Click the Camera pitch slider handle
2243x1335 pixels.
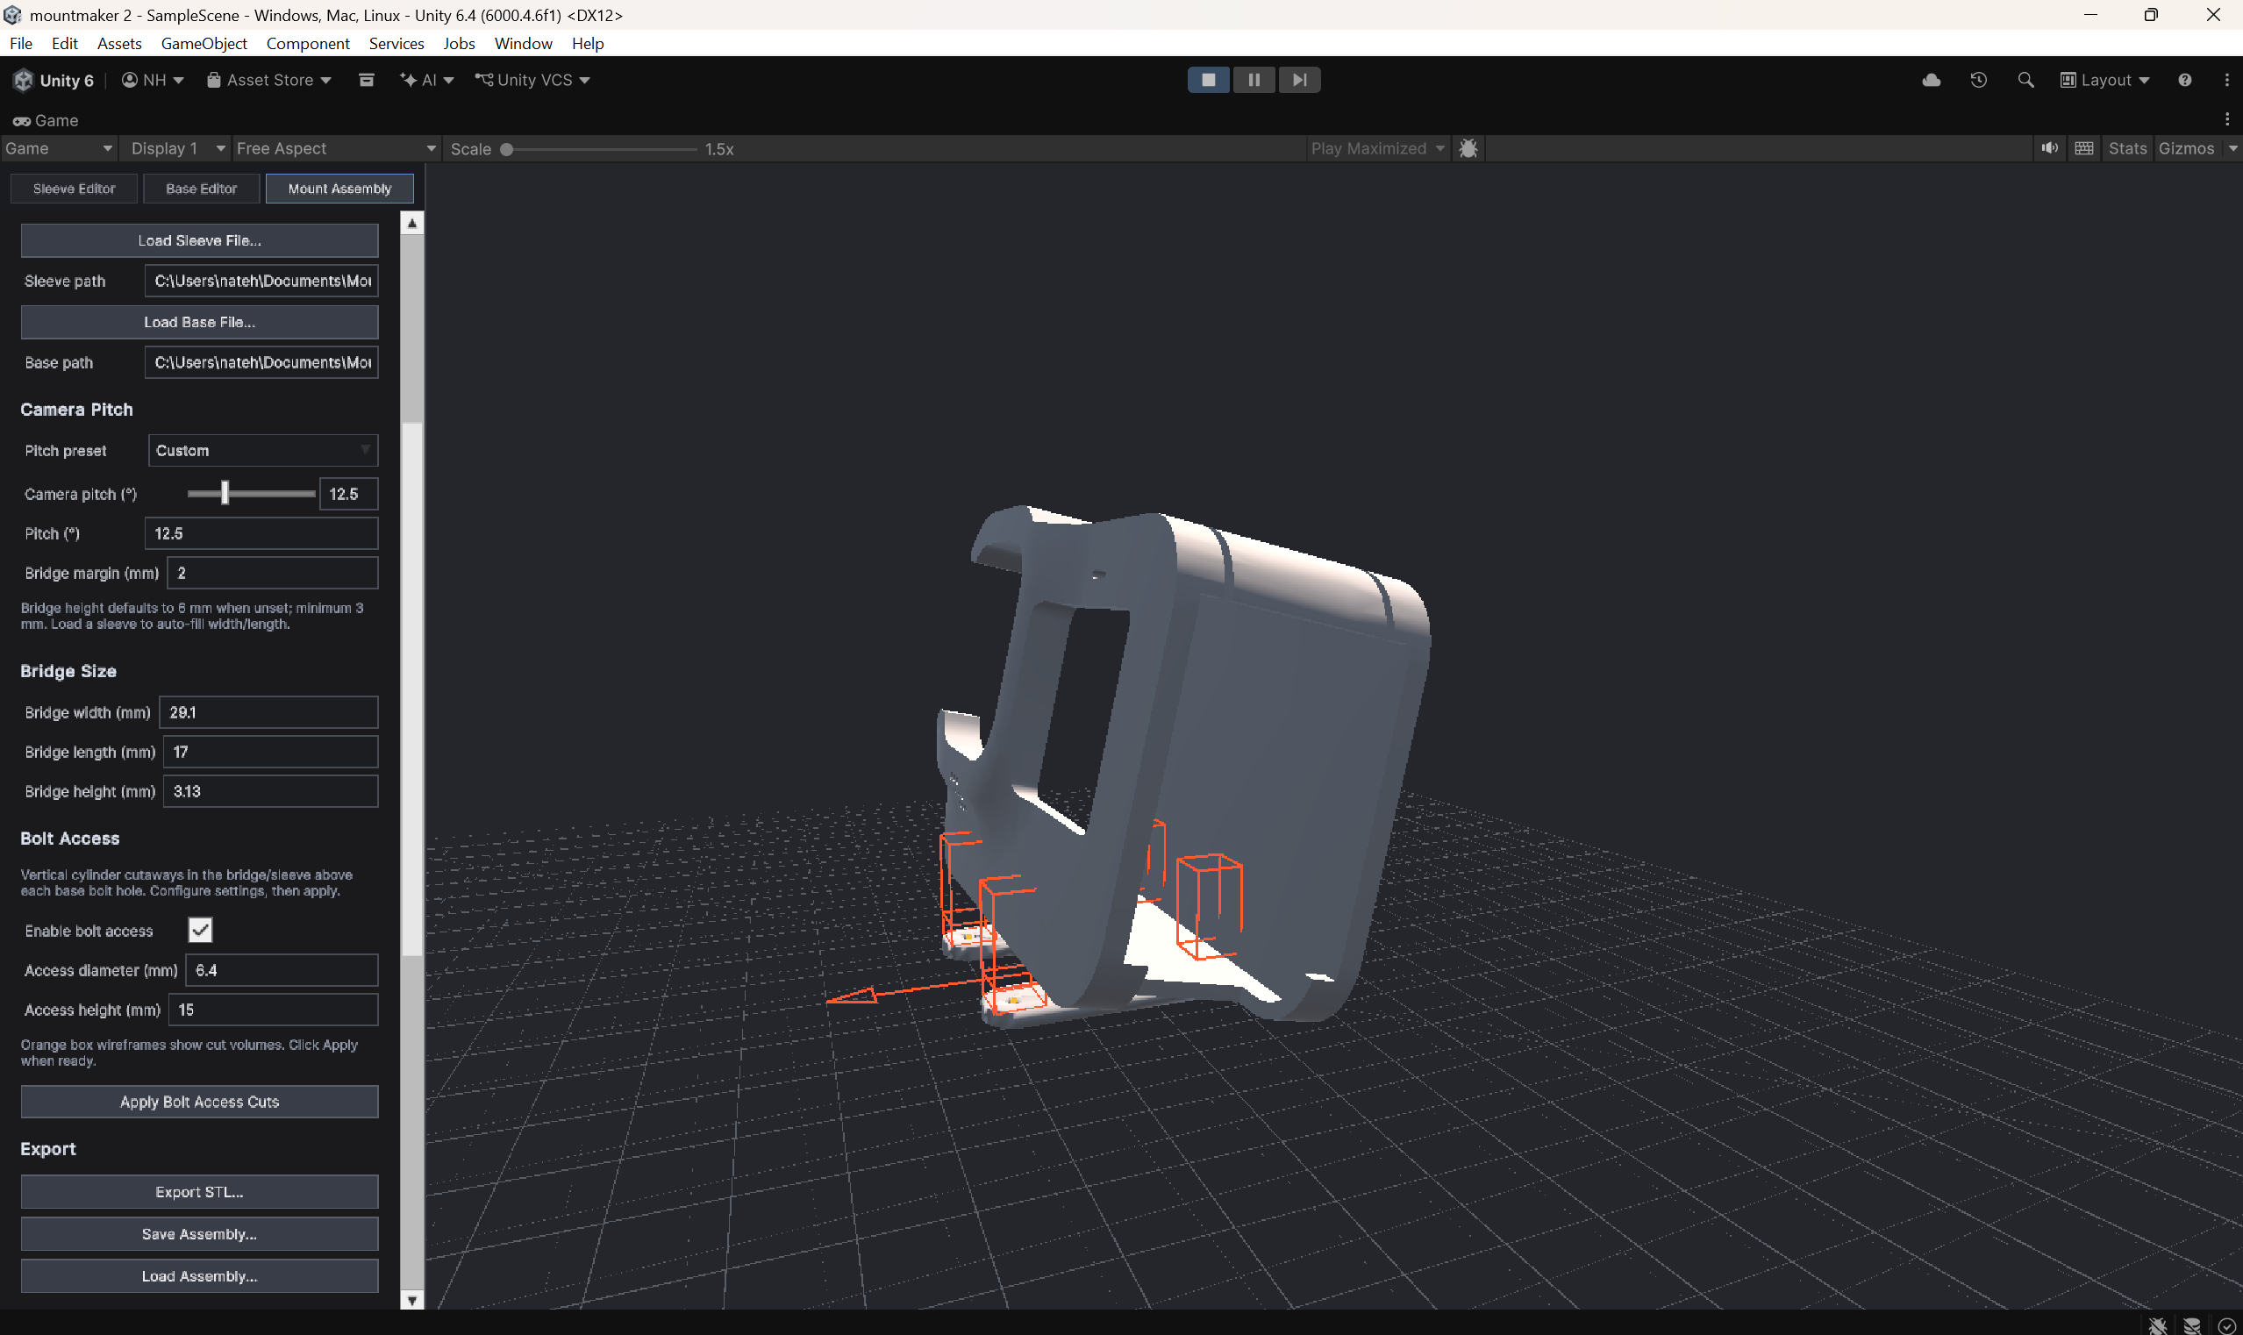click(225, 493)
